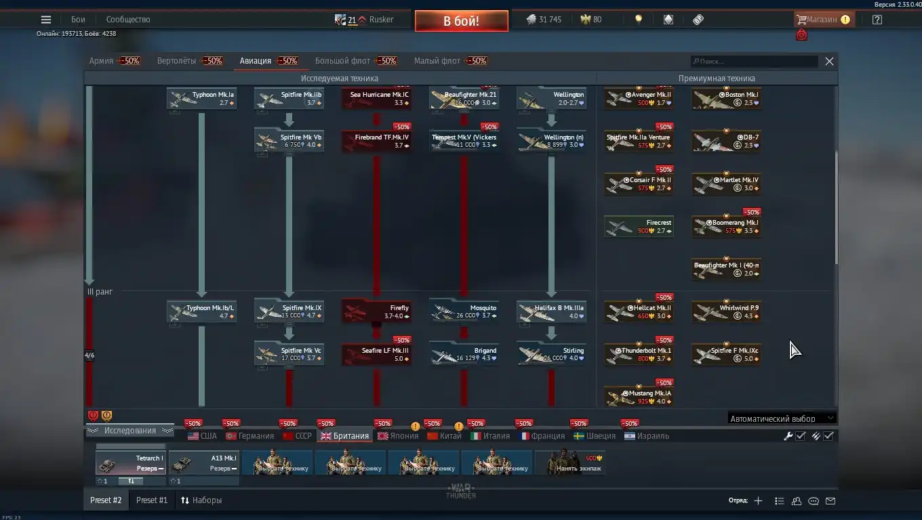Image resolution: width=922 pixels, height=520 pixels.
Task: Open the main hamburger menu
Action: click(46, 20)
